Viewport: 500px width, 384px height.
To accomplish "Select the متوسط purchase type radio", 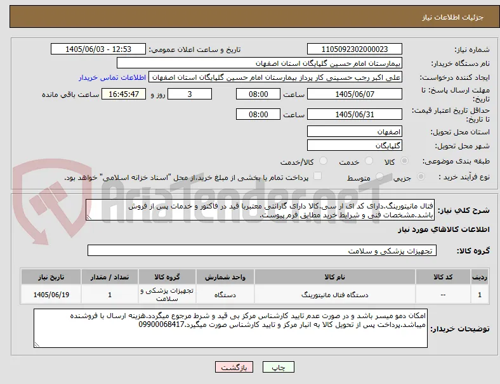I will point(379,176).
